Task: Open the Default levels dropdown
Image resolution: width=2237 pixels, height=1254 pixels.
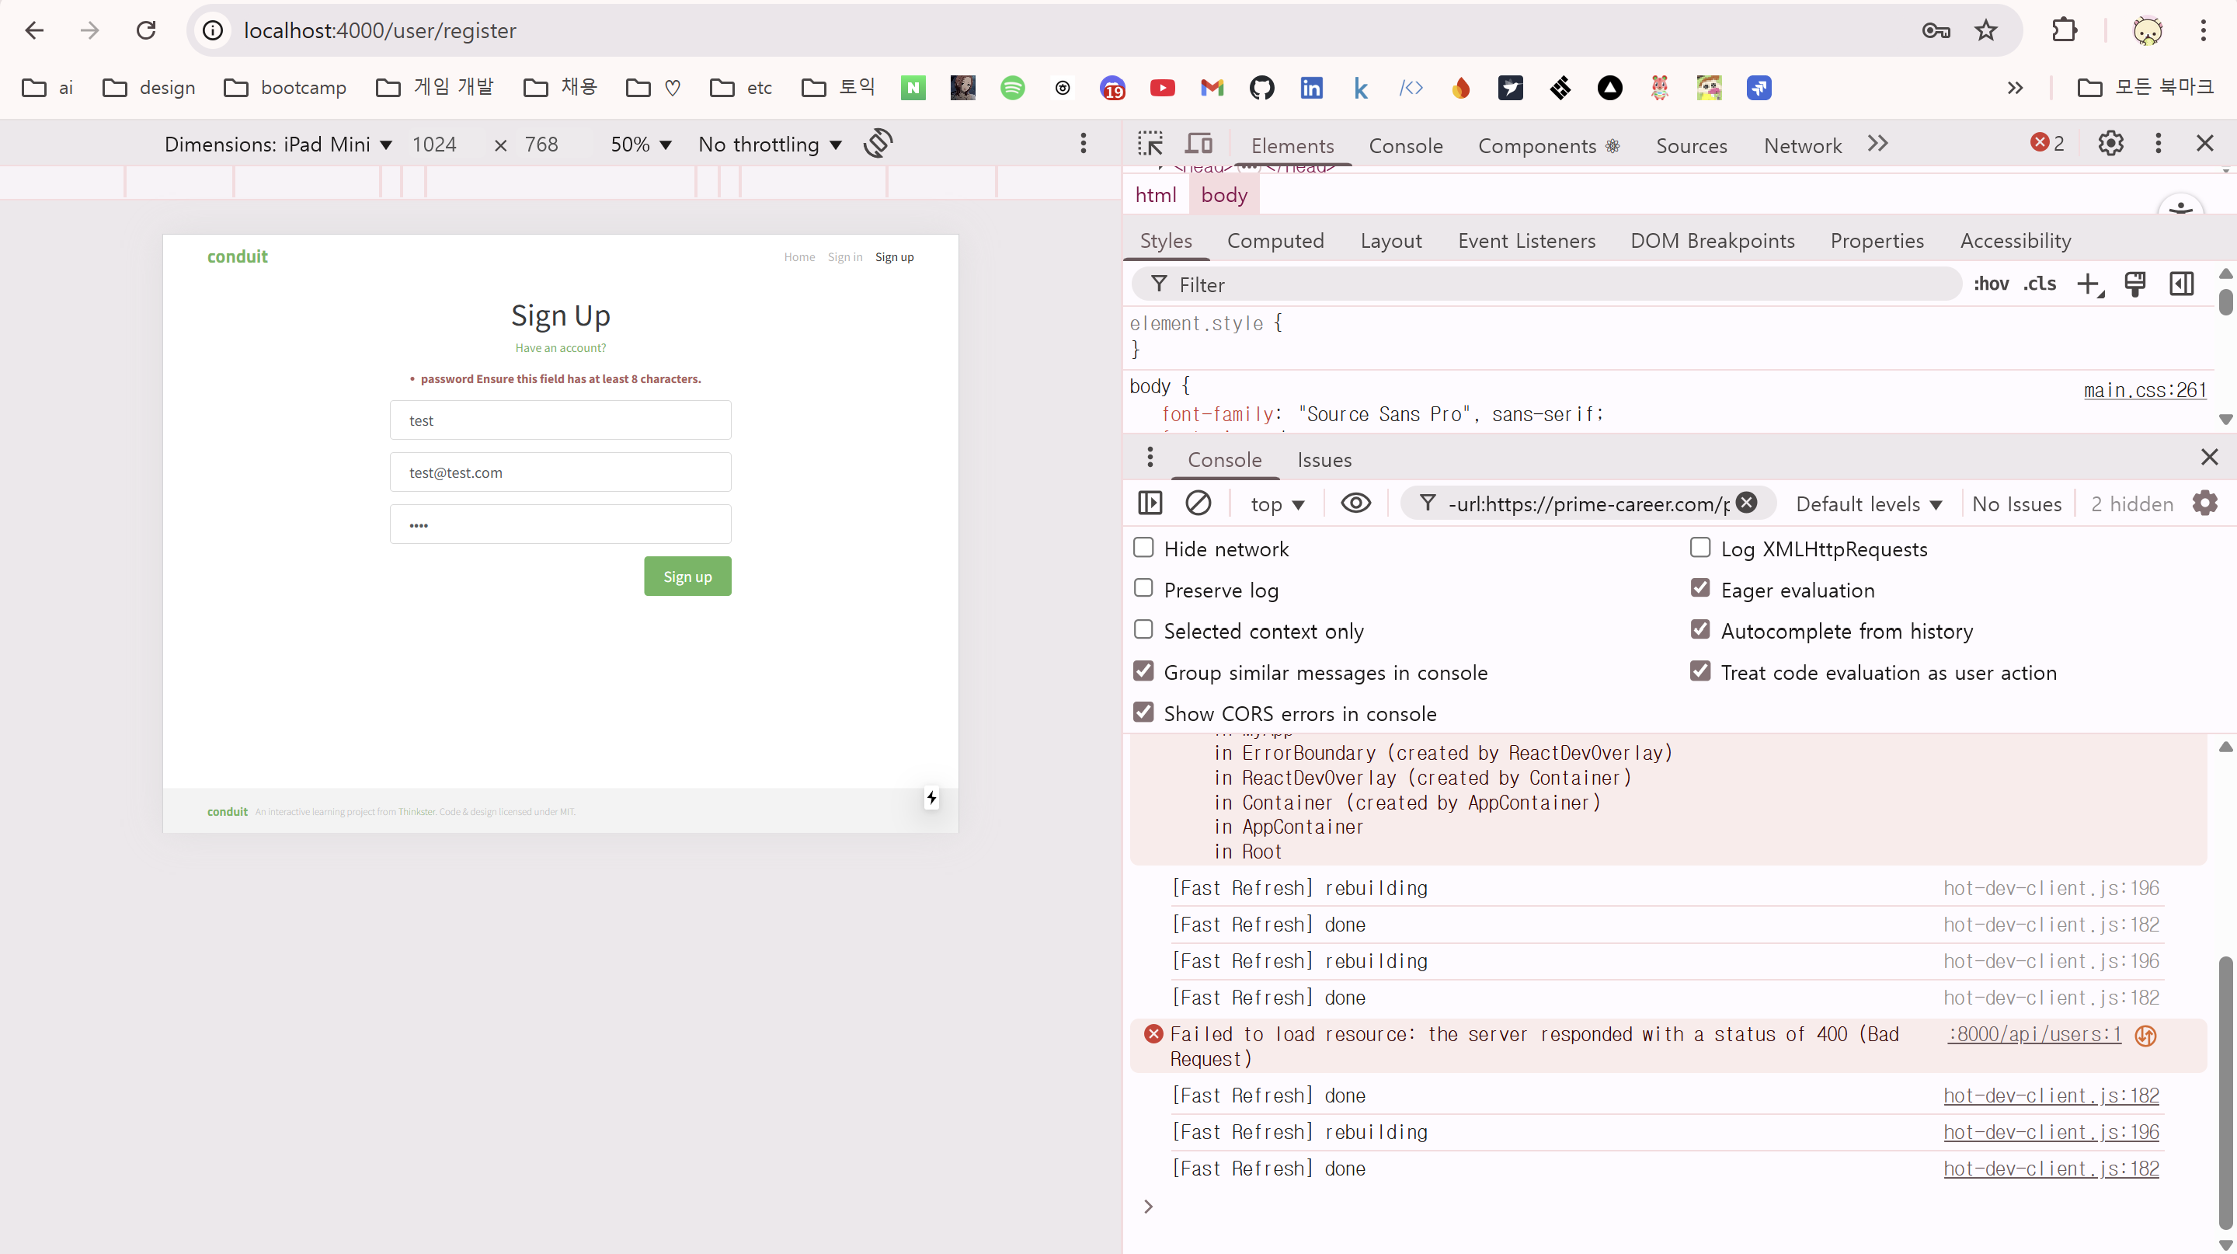Action: tap(1868, 503)
